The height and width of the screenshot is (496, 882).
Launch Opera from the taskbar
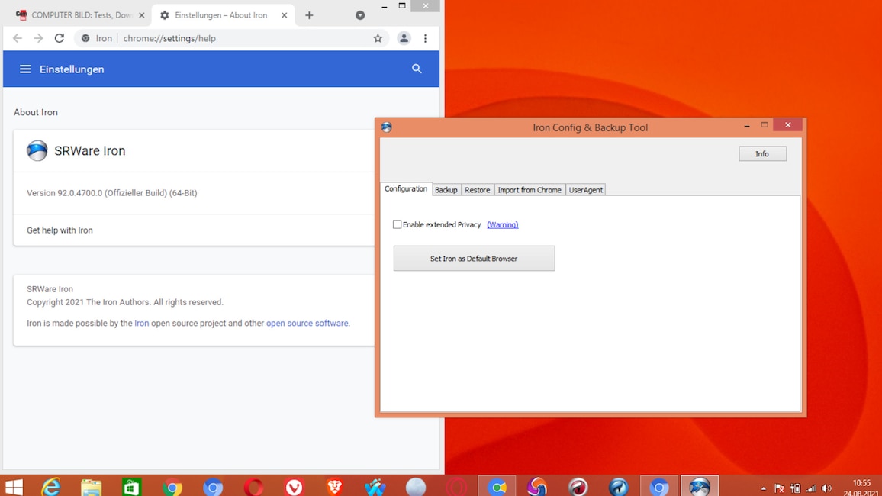[x=253, y=486]
